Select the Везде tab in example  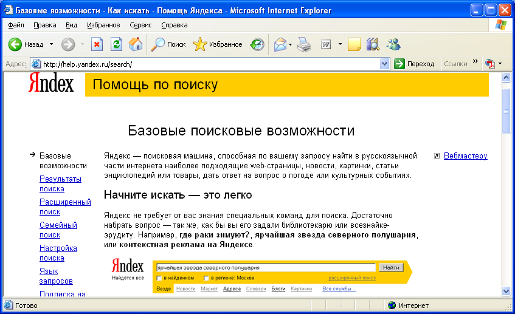pyautogui.click(x=163, y=288)
